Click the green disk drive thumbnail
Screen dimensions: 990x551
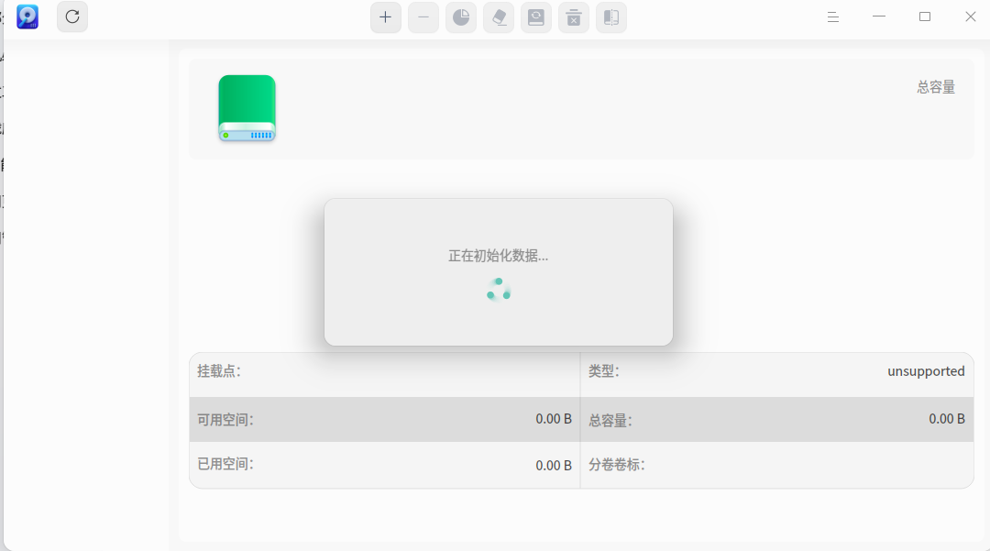[247, 108]
